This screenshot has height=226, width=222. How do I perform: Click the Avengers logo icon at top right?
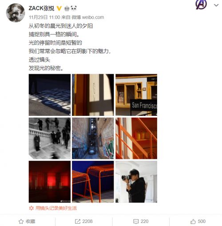pos(201,5)
